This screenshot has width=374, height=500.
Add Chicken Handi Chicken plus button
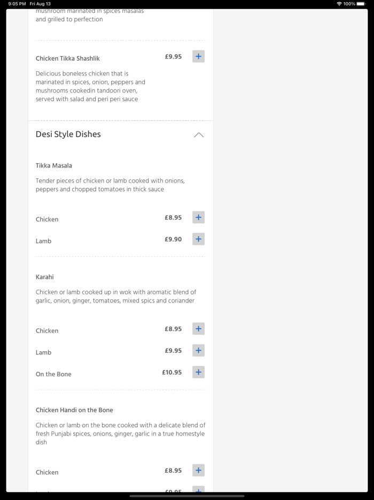[198, 471]
